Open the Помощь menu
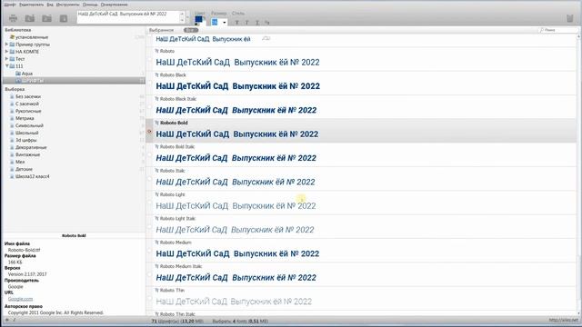Screen dimensions: 582x327 [x=90, y=5]
